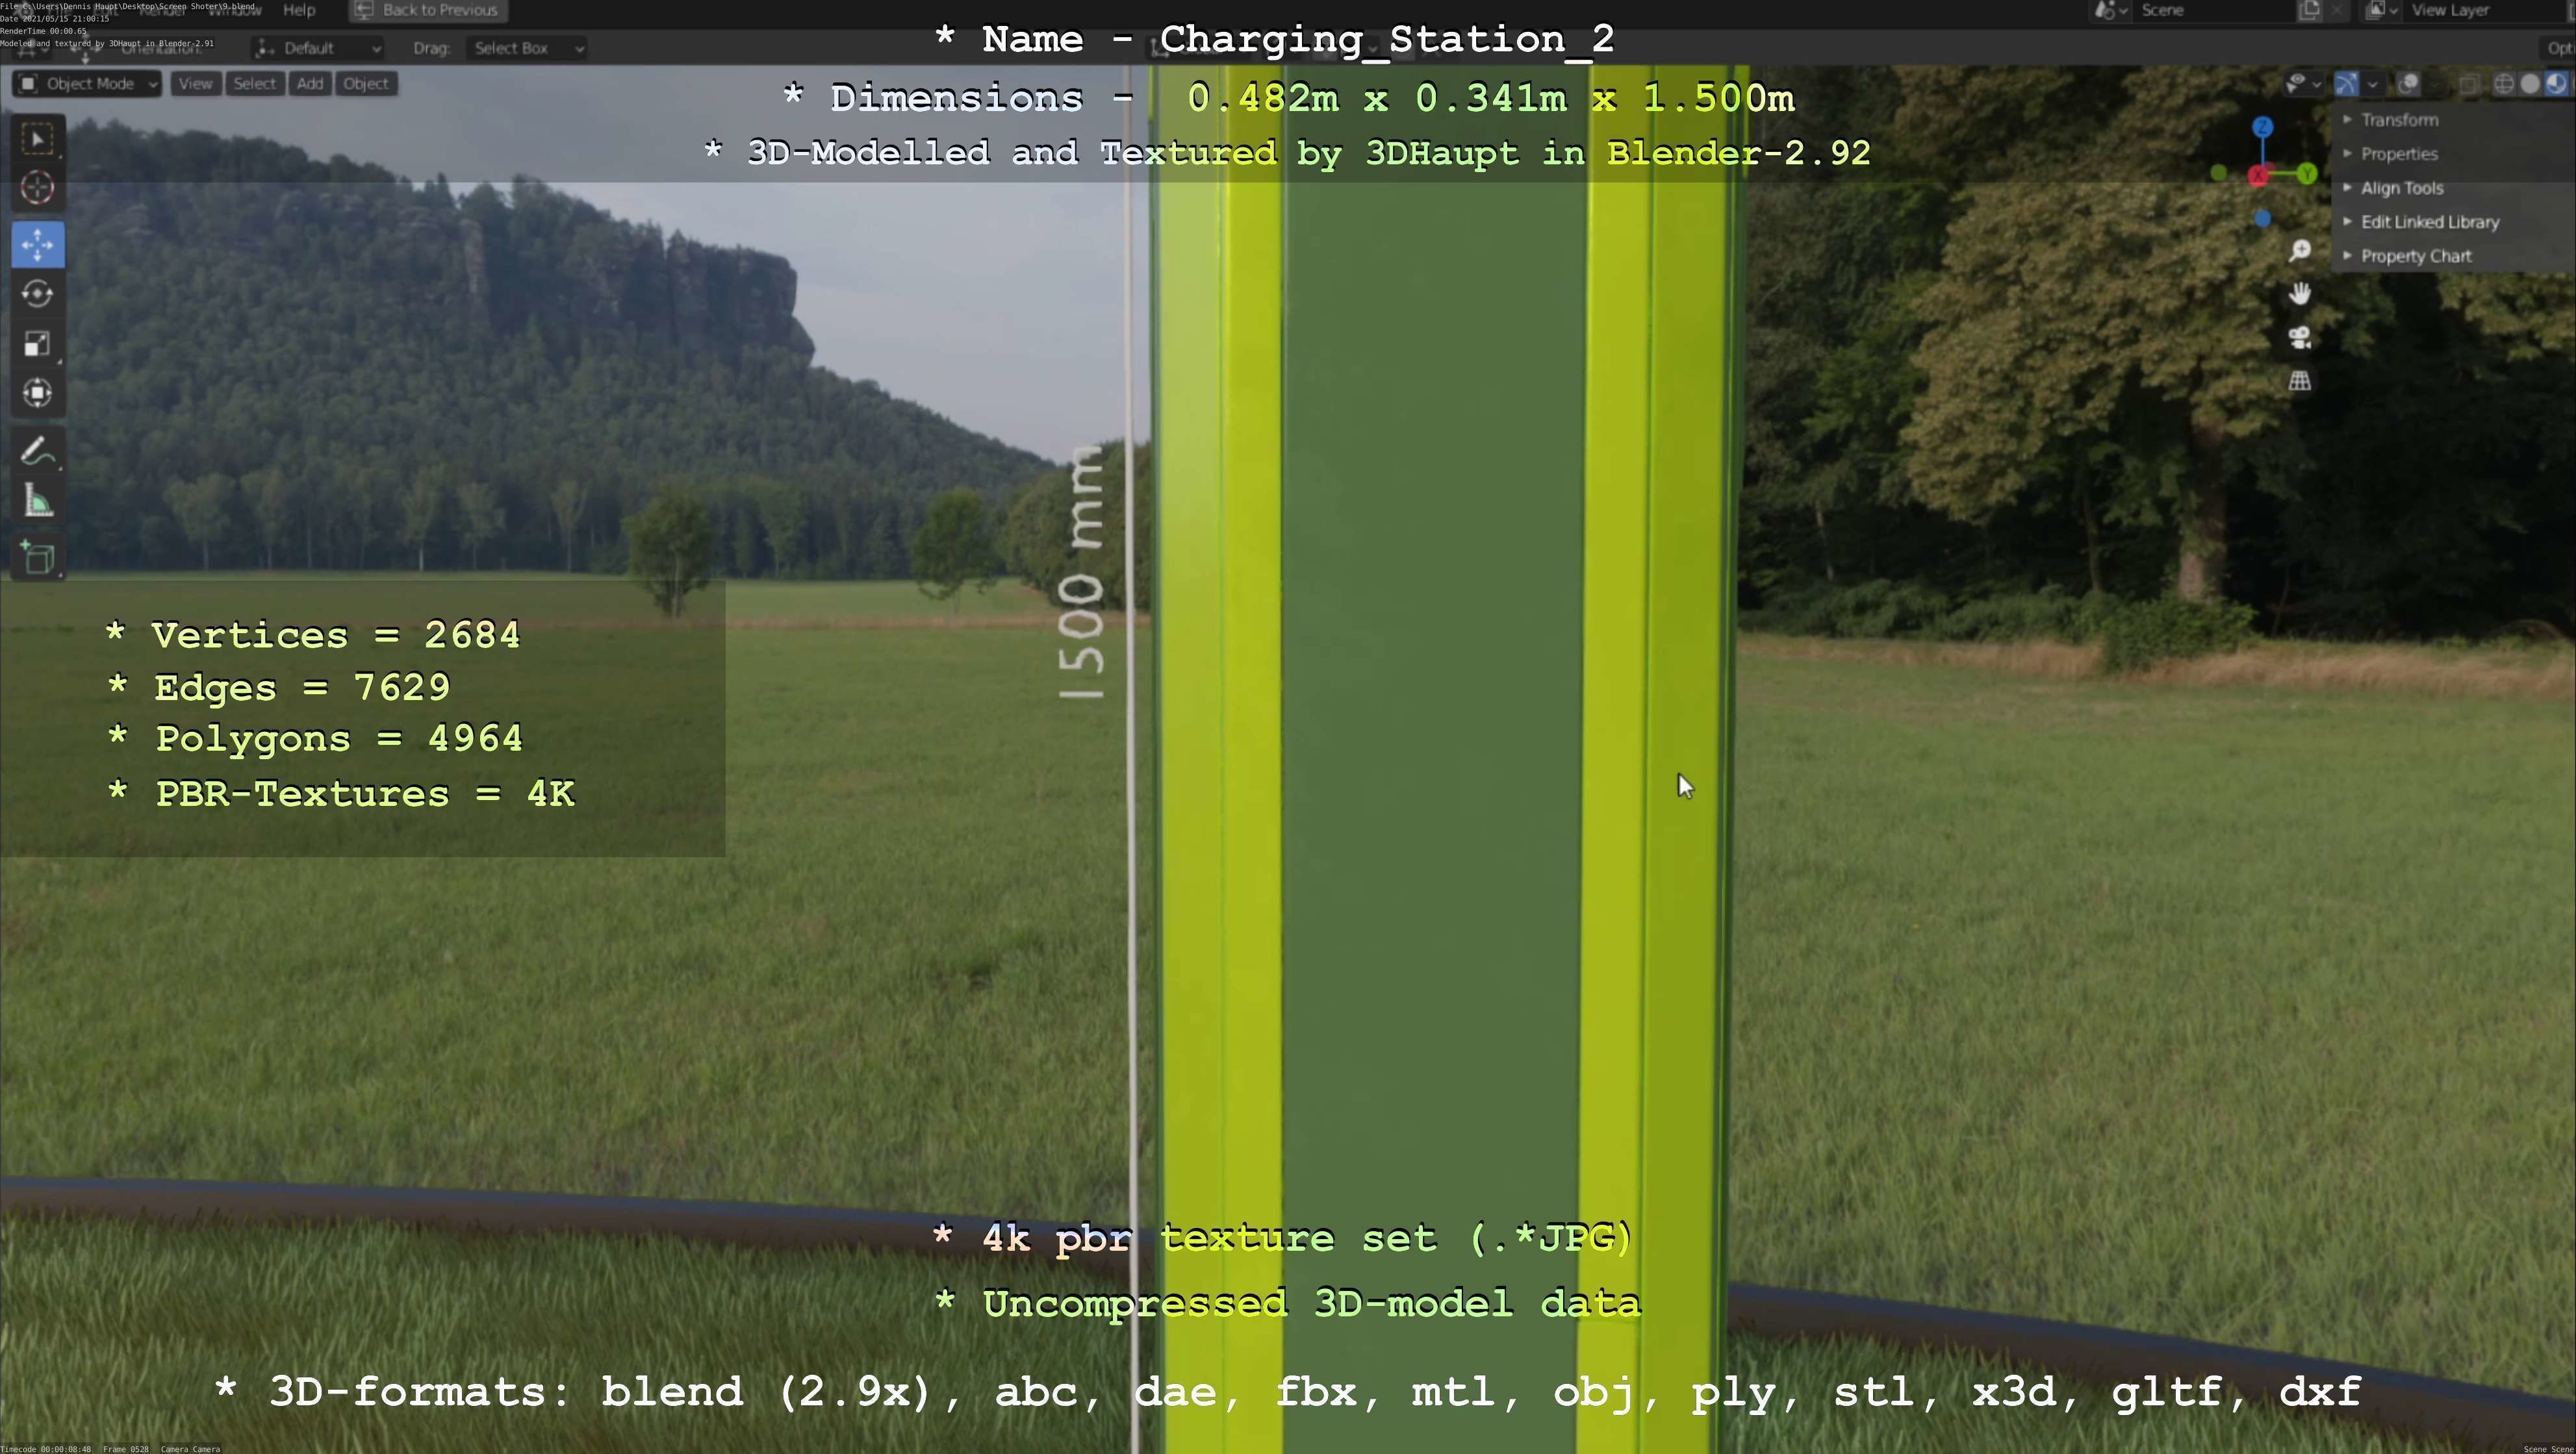The image size is (2576, 1454).
Task: Switch to wireframe viewport shading
Action: (x=2503, y=84)
